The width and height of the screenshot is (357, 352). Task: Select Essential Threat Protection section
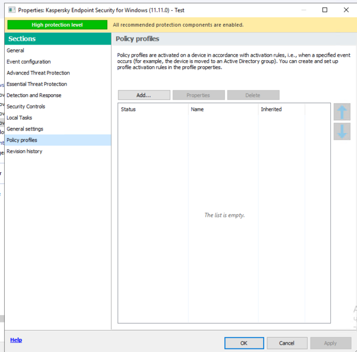tap(58, 84)
